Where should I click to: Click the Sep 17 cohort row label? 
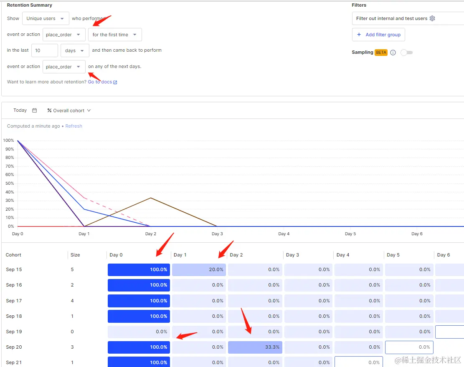tap(14, 301)
